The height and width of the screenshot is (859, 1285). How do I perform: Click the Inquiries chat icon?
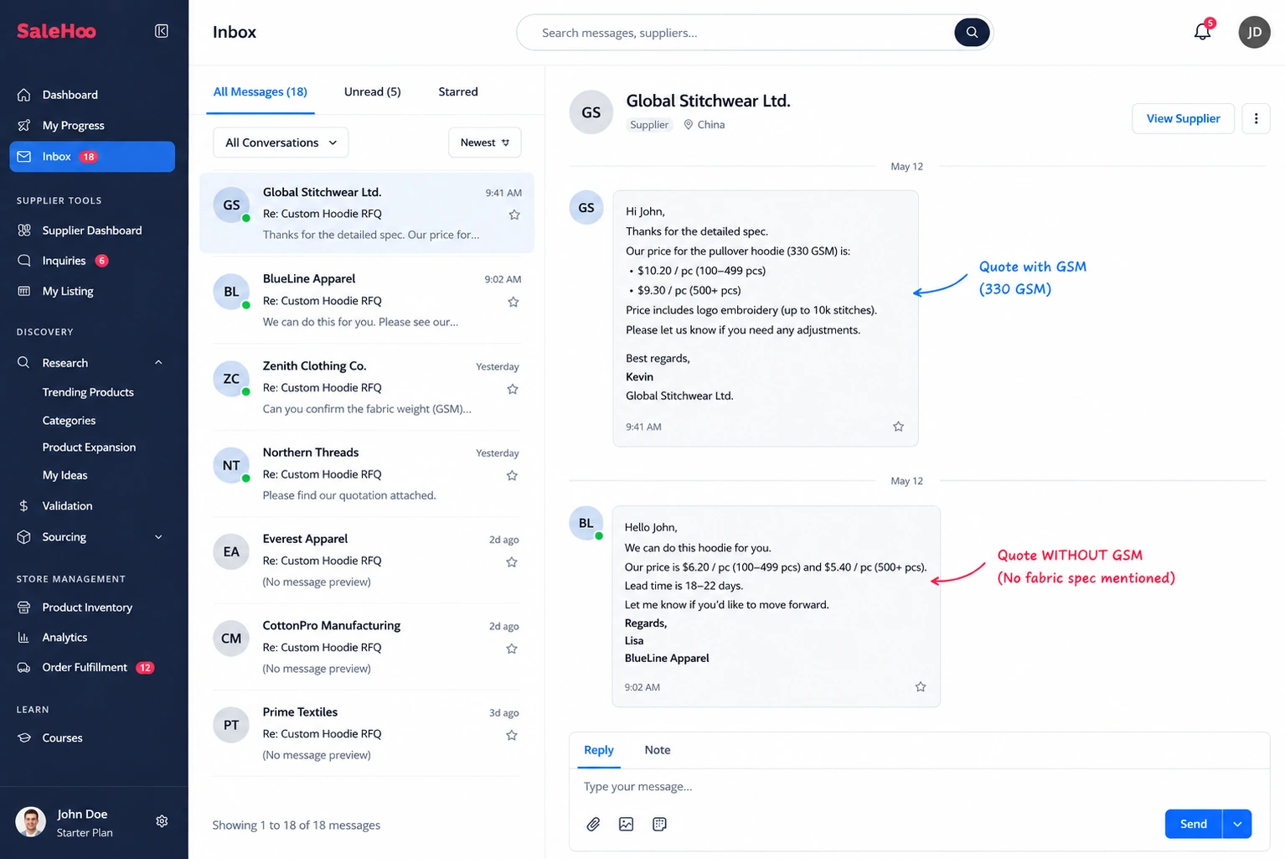[24, 261]
